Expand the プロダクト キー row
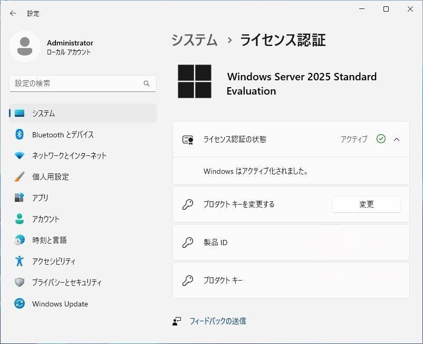Image resolution: width=423 pixels, height=344 pixels. [x=291, y=281]
